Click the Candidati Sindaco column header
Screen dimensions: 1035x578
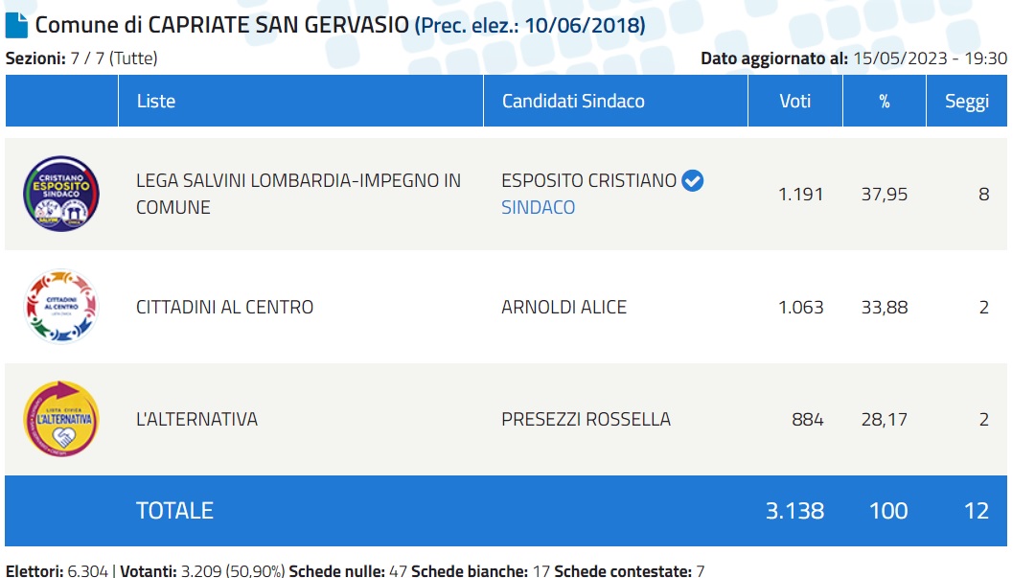pos(573,101)
